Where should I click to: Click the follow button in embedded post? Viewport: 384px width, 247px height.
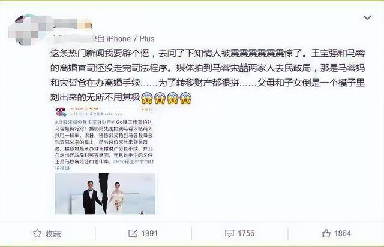click(146, 110)
